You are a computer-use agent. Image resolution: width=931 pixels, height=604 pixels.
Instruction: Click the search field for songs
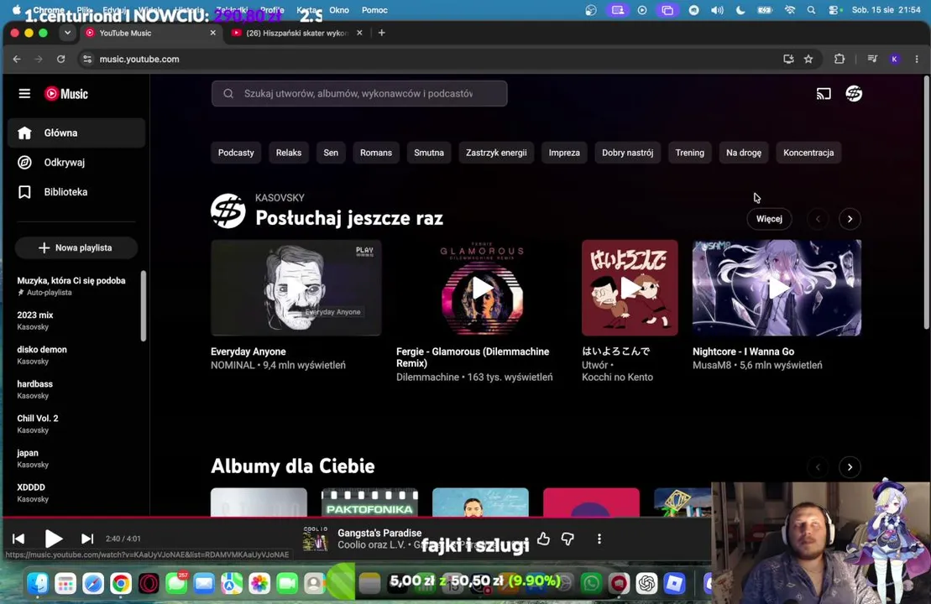point(359,94)
